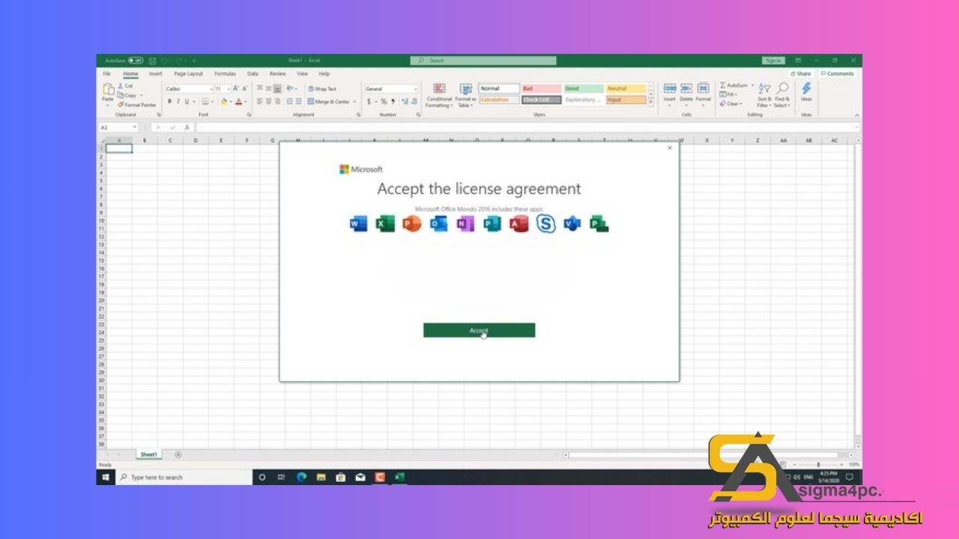959x539 pixels.
Task: Toggle Underline formatting
Action: click(x=187, y=102)
